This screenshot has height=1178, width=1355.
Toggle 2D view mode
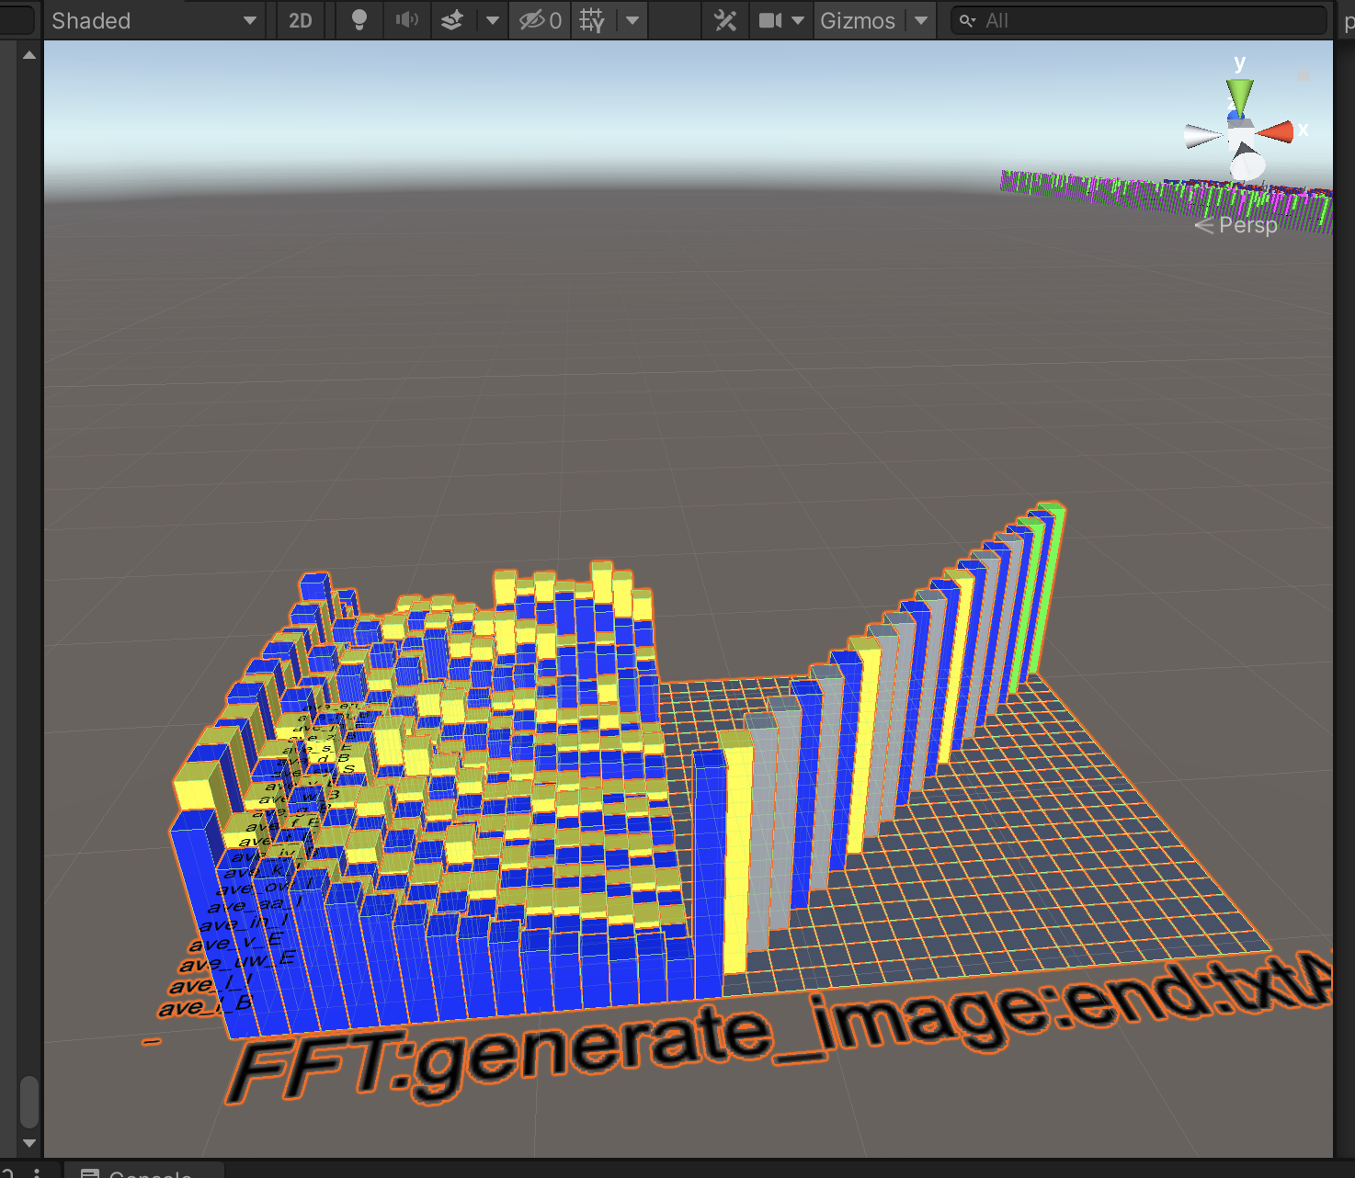pos(301,20)
